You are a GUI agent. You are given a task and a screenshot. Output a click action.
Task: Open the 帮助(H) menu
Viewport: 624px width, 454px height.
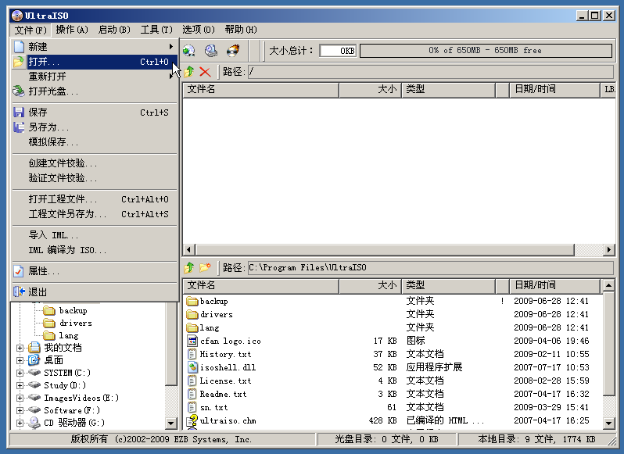(241, 30)
